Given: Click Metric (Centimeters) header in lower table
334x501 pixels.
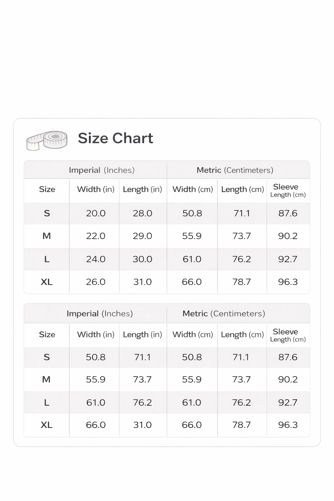Looking at the screenshot, I should pyautogui.click(x=224, y=314).
